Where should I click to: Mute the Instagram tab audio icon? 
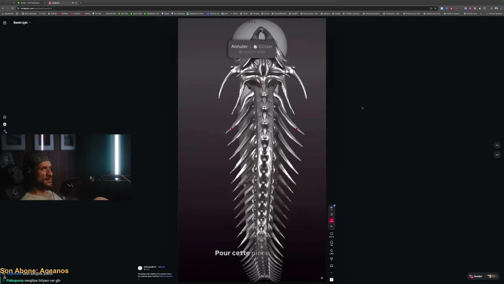pyautogui.click(x=73, y=3)
